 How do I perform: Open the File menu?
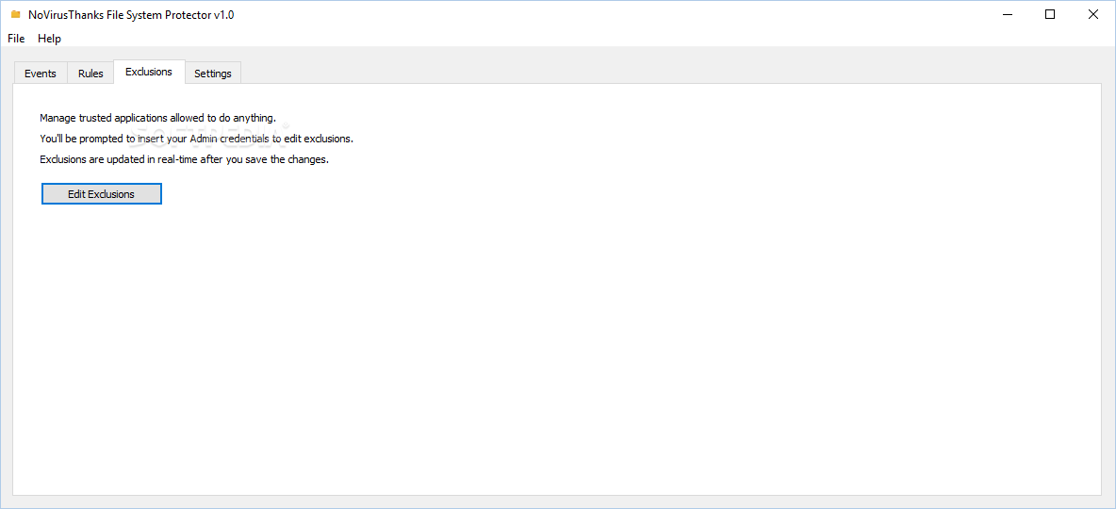pyautogui.click(x=16, y=39)
